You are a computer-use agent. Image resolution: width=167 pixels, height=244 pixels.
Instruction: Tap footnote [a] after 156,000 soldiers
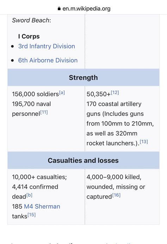pyautogui.click(x=62, y=93)
